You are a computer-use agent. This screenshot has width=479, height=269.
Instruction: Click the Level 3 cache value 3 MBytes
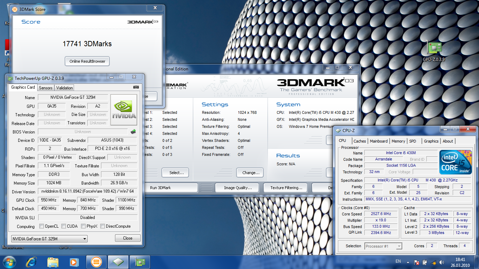pos(436,233)
